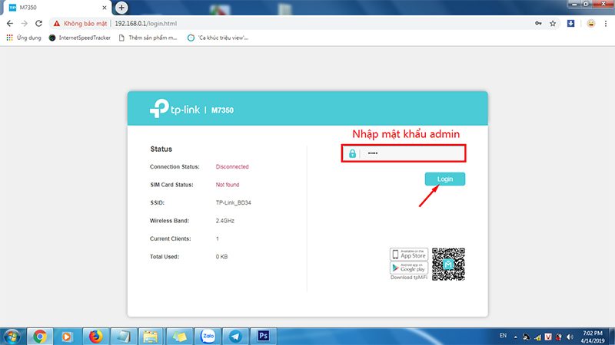Click the Google Play download badge
615x345 pixels.
(409, 268)
